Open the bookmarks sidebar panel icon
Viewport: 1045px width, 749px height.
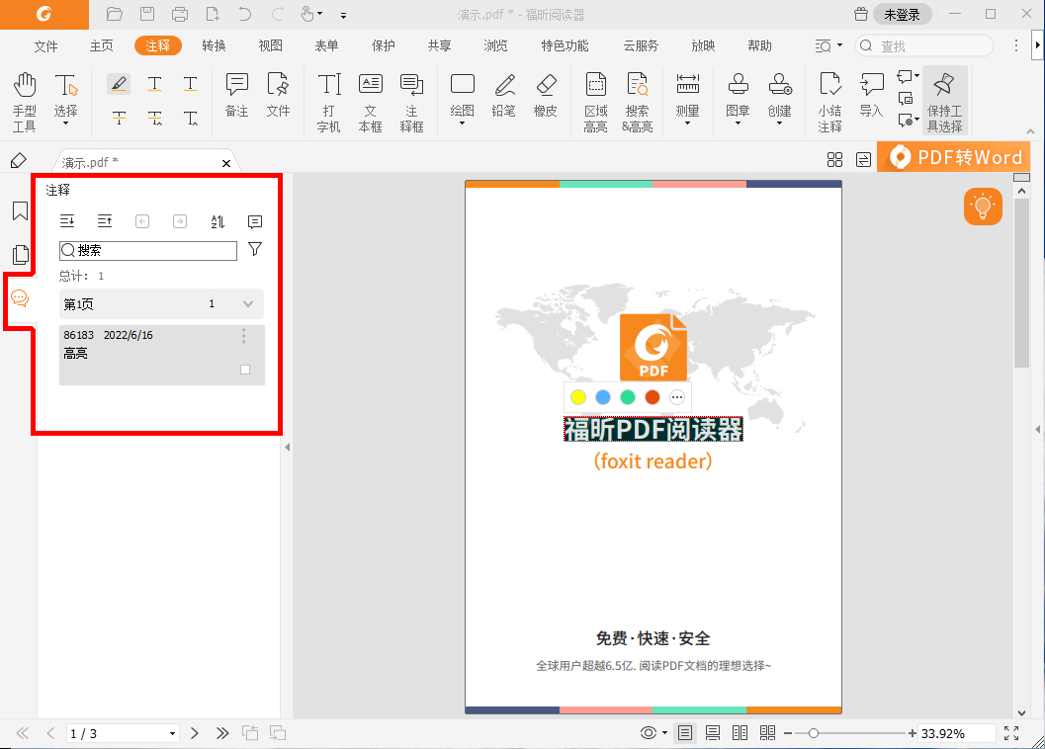coord(21,211)
